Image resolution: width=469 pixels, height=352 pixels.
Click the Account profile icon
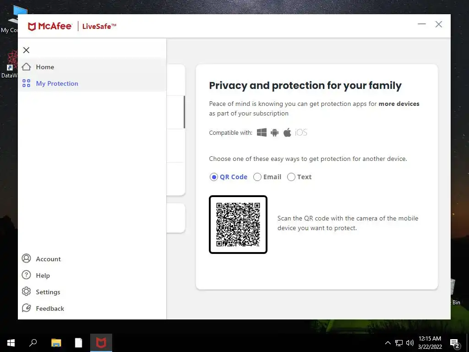pyautogui.click(x=26, y=258)
